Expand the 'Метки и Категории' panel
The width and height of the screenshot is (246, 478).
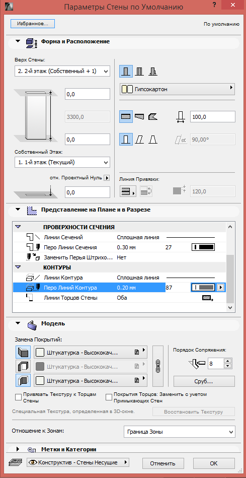pos(18,449)
